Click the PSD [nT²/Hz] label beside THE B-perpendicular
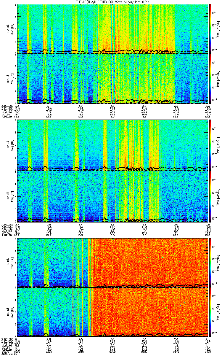222x356 pixels. [218, 263]
